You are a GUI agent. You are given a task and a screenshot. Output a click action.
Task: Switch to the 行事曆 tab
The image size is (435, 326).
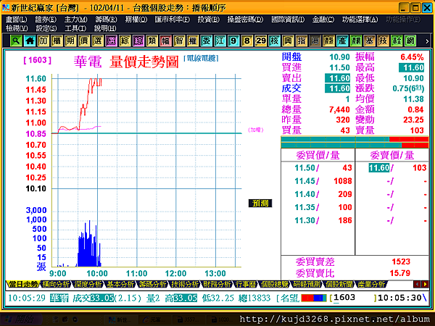(246, 284)
